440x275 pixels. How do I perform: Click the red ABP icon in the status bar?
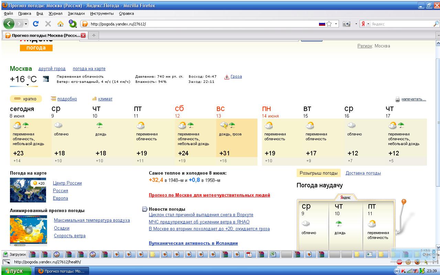tap(399, 262)
